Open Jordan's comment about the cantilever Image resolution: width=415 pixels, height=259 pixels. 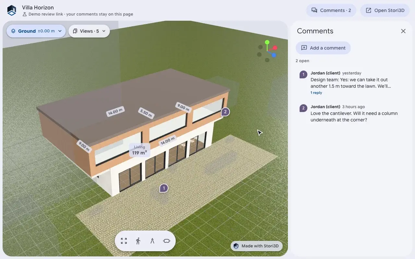click(x=351, y=113)
